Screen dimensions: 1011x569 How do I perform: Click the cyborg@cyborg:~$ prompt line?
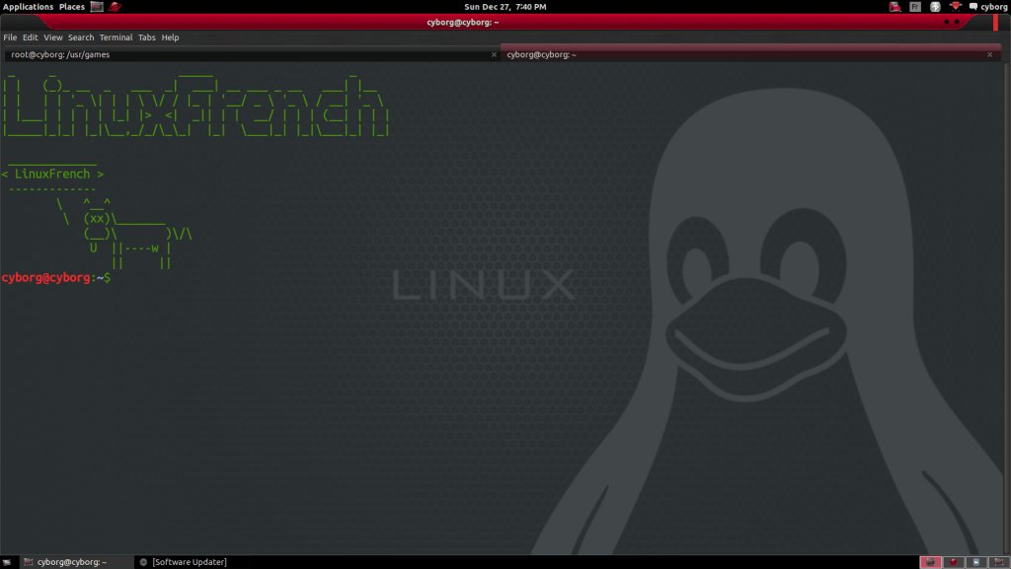click(x=56, y=277)
